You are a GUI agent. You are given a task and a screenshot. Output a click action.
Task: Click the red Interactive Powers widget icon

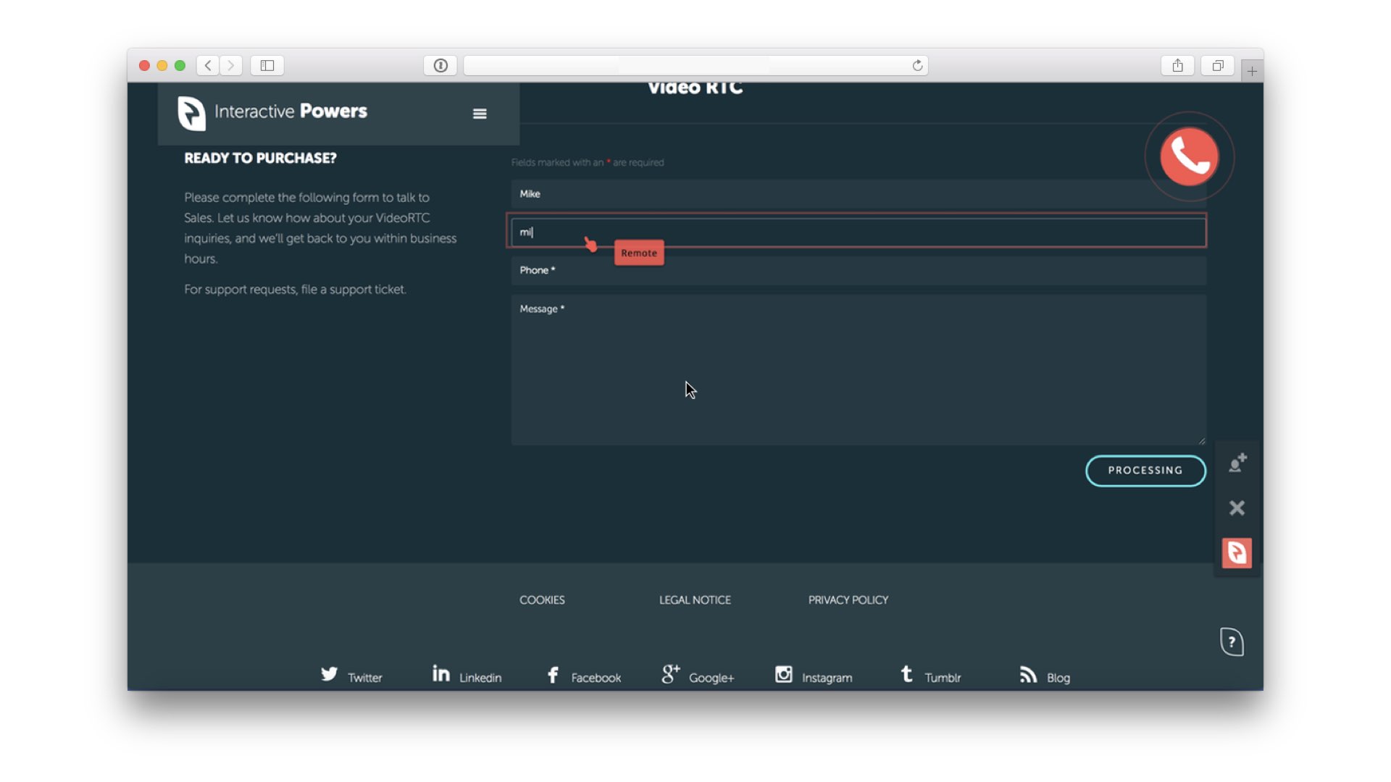1237,553
